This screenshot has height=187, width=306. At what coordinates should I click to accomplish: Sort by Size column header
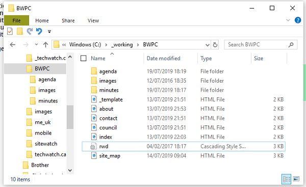coord(259,58)
